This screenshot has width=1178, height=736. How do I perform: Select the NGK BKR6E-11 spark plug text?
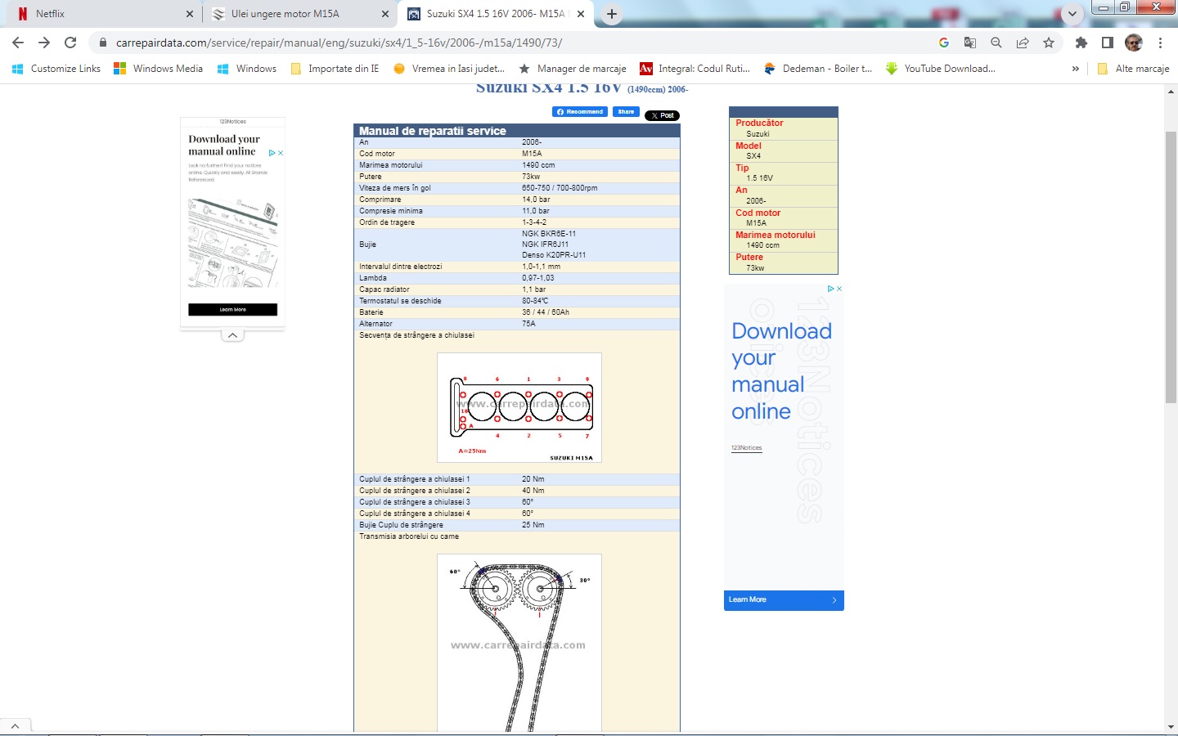549,234
